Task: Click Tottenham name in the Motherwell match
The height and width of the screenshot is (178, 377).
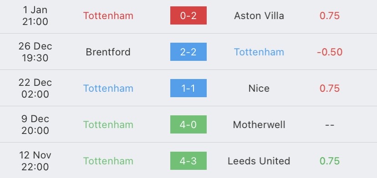Action: click(x=108, y=125)
